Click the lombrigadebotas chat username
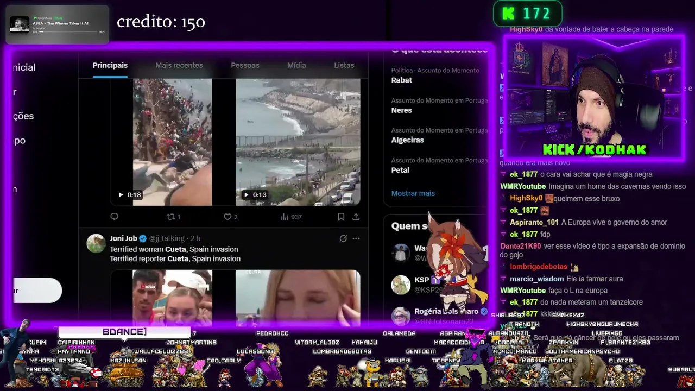 (539, 267)
